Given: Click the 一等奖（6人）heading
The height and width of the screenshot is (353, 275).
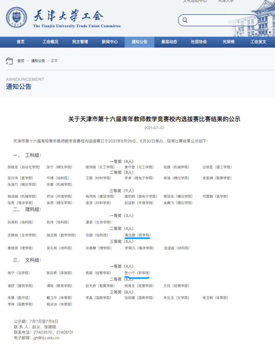Looking at the screenshot, I should 121,162.
